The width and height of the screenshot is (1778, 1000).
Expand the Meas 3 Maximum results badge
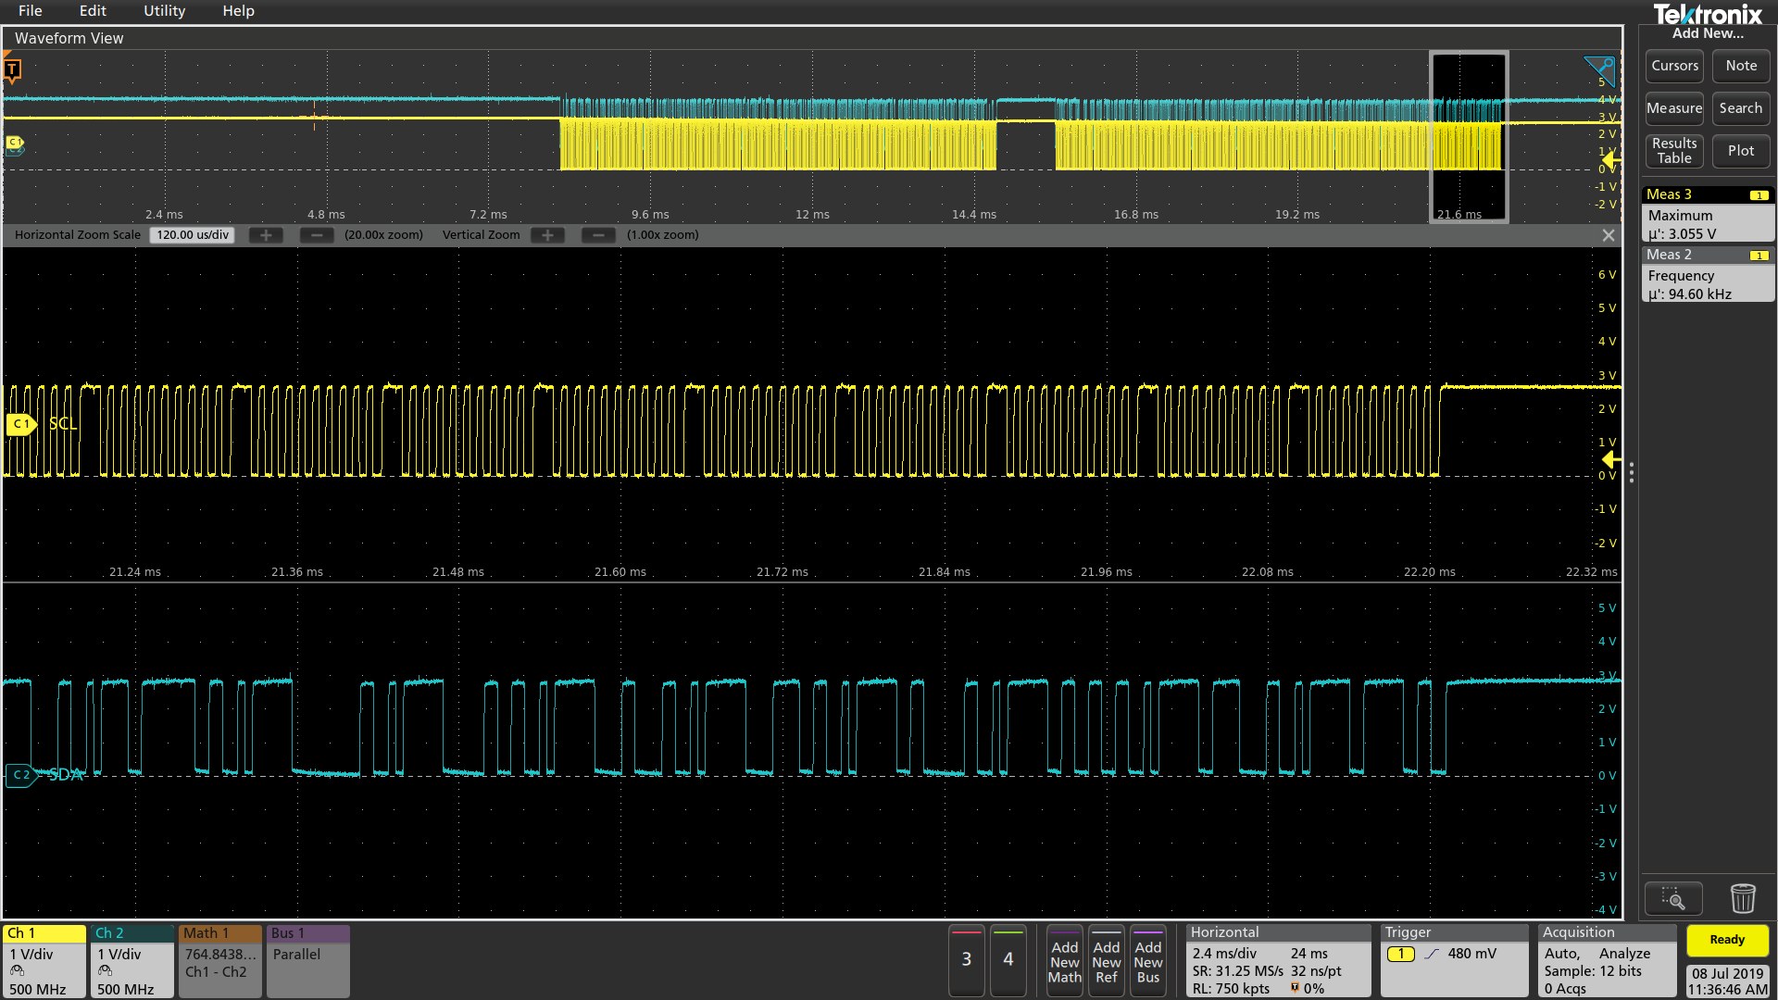(1707, 215)
